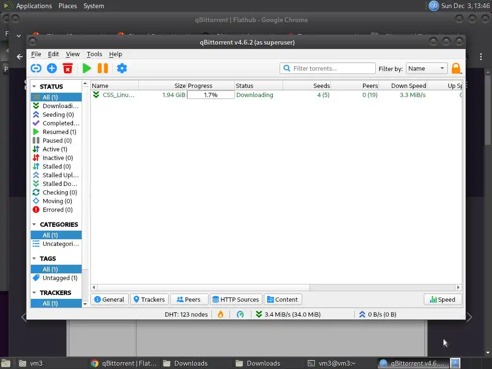Viewport: 492px width, 369px height.
Task: Switch to the HTTP Sources tab
Action: point(236,299)
